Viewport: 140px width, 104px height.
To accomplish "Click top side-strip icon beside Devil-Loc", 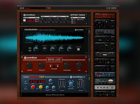I will click(x=89, y=56).
